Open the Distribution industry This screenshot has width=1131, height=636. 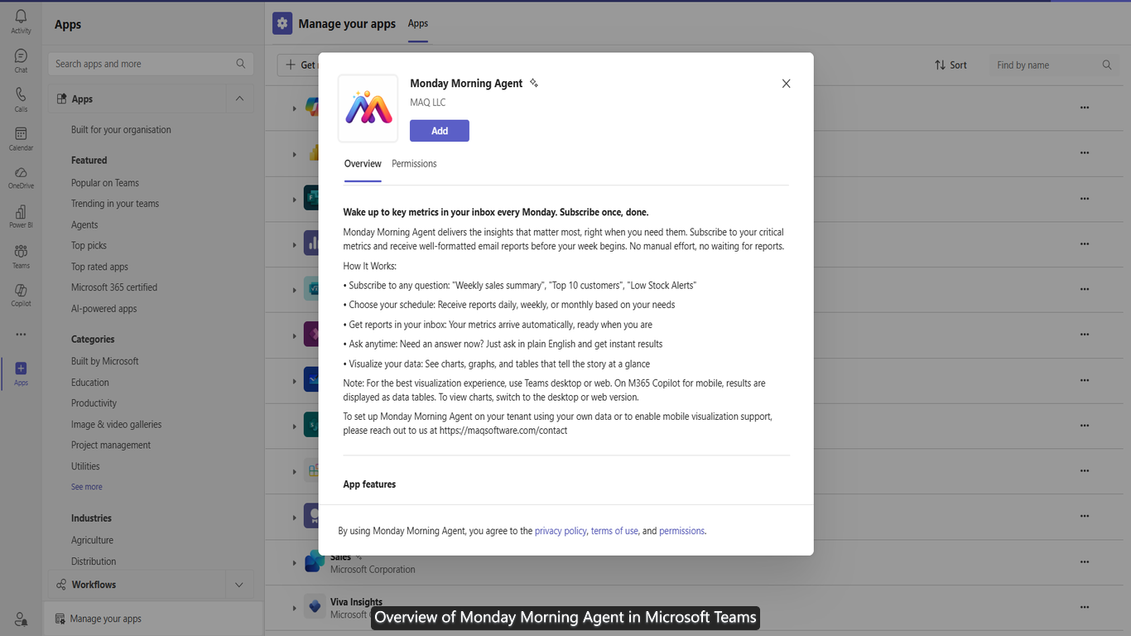94,561
